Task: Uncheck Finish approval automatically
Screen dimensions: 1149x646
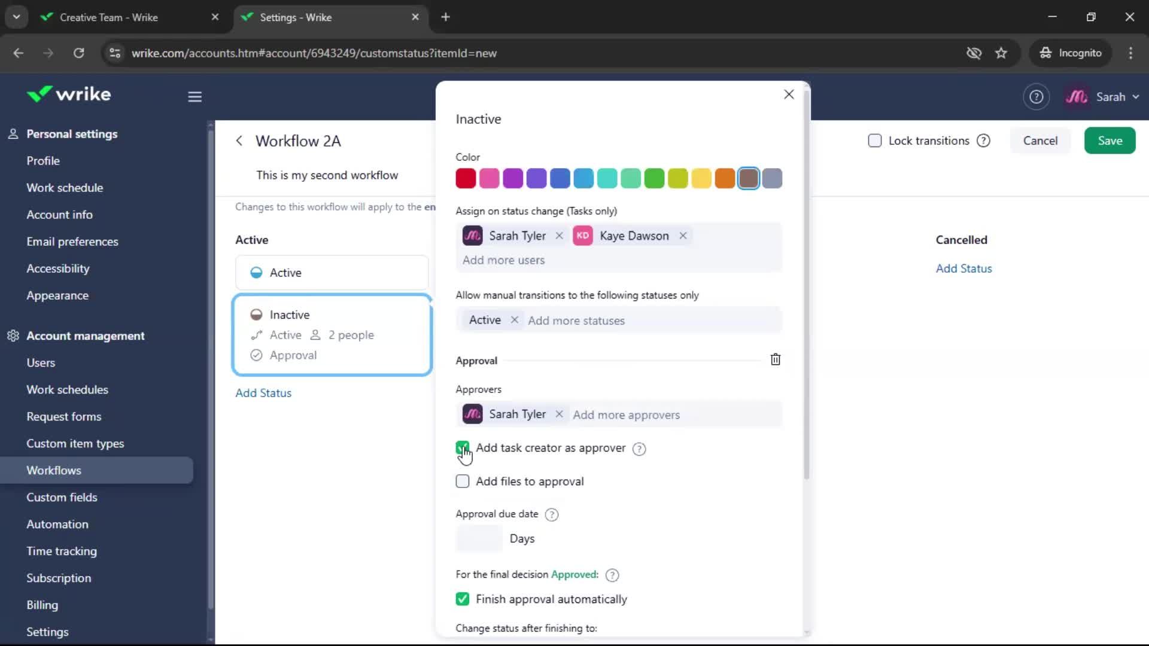Action: pos(463,599)
